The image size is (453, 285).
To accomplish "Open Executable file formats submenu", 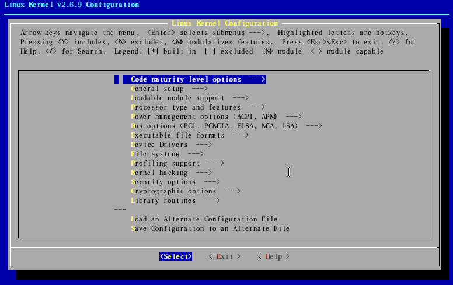I will 190,135.
